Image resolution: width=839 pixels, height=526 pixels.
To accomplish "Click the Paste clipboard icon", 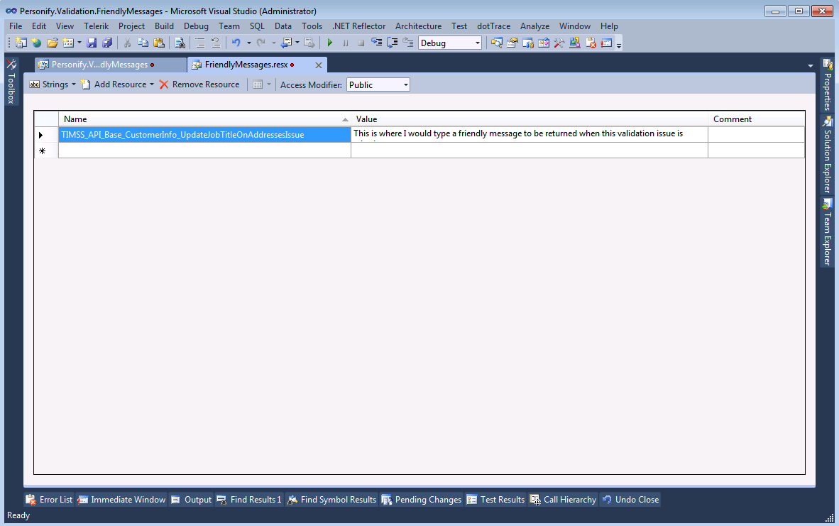I will (x=159, y=43).
